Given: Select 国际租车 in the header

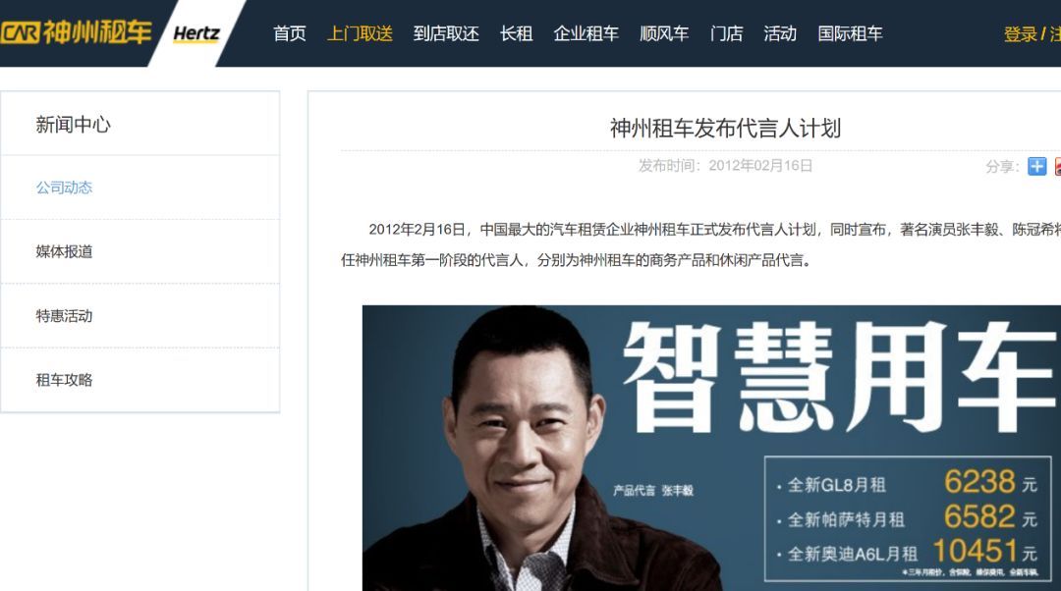Looking at the screenshot, I should (850, 33).
